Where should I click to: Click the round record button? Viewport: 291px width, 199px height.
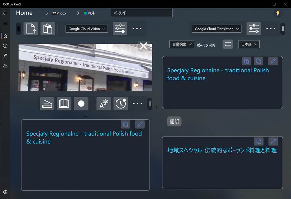tap(81, 104)
